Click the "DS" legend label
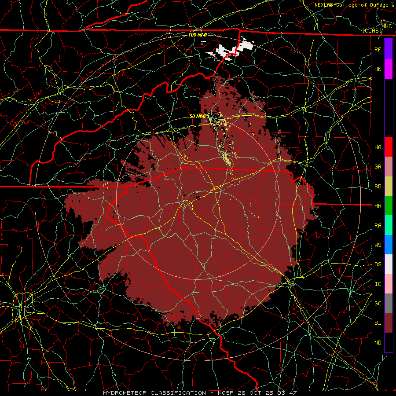Screen dimensions: 396x396 coord(378,264)
